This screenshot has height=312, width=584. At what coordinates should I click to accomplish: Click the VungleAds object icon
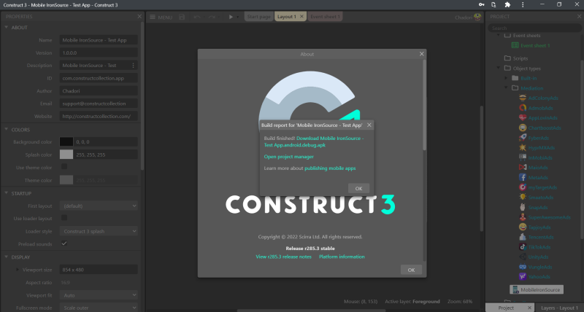(523, 267)
